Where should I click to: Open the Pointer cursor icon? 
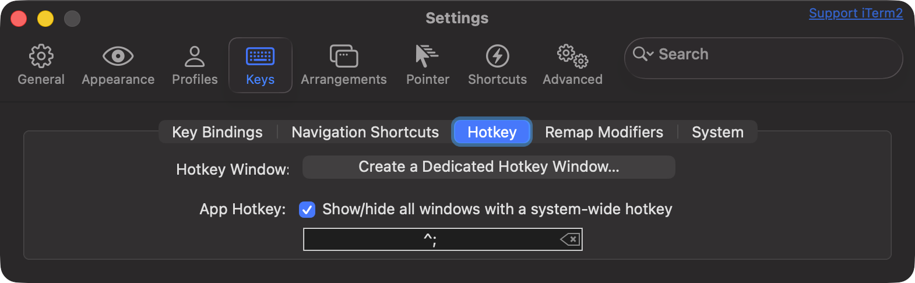coord(427,56)
